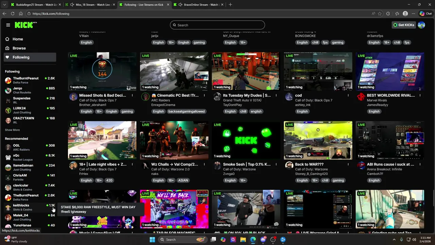
Task: Open Zvnga0 green Kick thumbnail
Action: [x=246, y=140]
